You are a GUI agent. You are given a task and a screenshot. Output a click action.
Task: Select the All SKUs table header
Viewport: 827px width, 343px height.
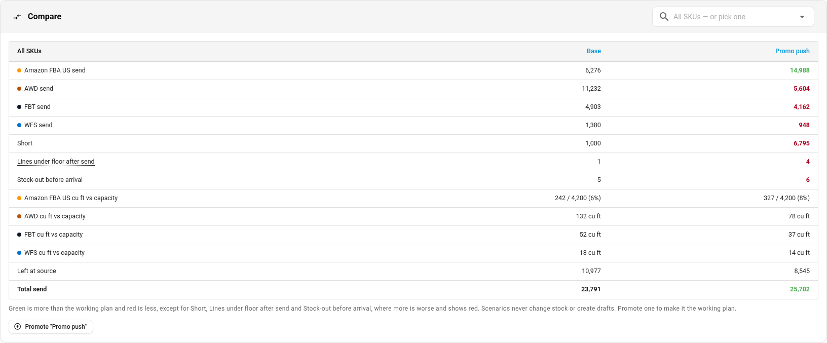pos(29,51)
